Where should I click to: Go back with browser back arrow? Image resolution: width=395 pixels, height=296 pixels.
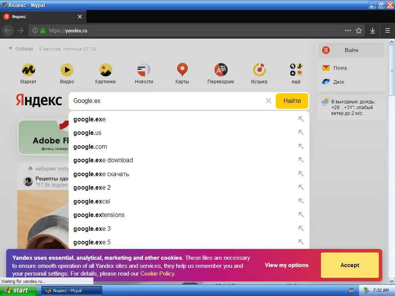8,31
